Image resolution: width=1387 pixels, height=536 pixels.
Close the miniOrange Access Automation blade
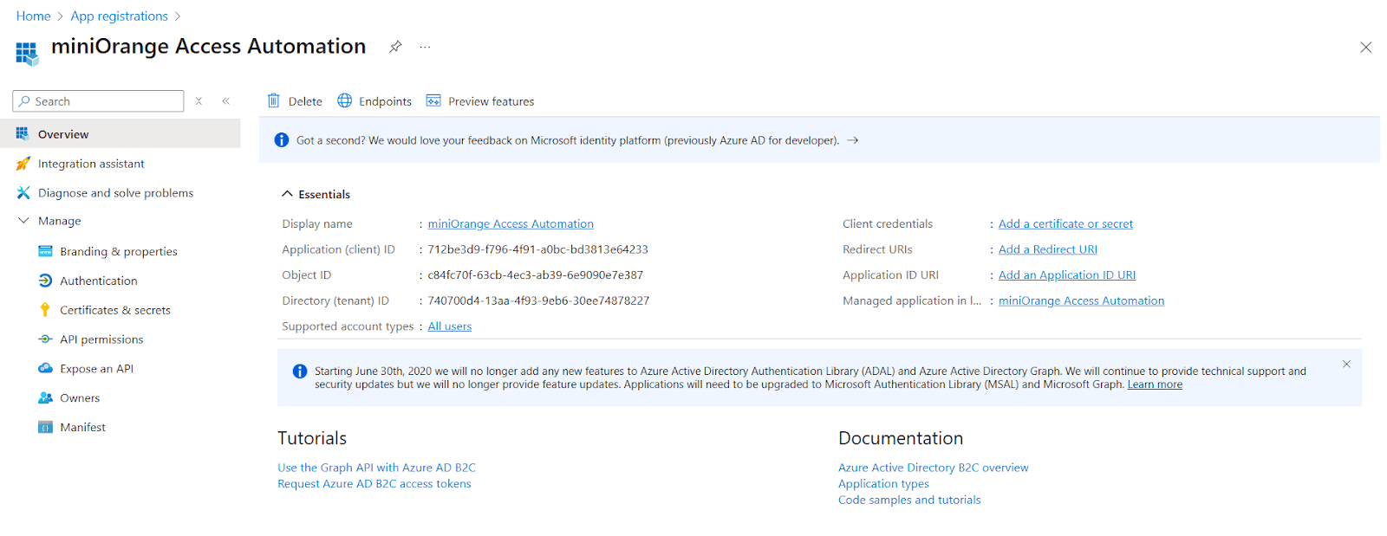(1365, 48)
